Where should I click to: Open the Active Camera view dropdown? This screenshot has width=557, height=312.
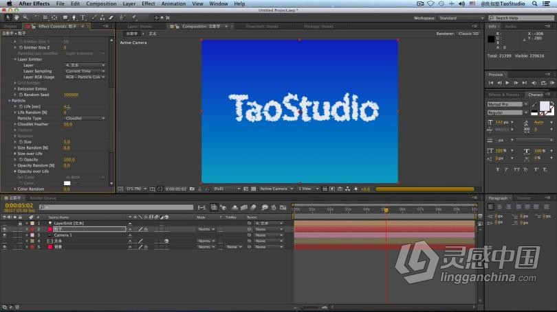coord(276,189)
